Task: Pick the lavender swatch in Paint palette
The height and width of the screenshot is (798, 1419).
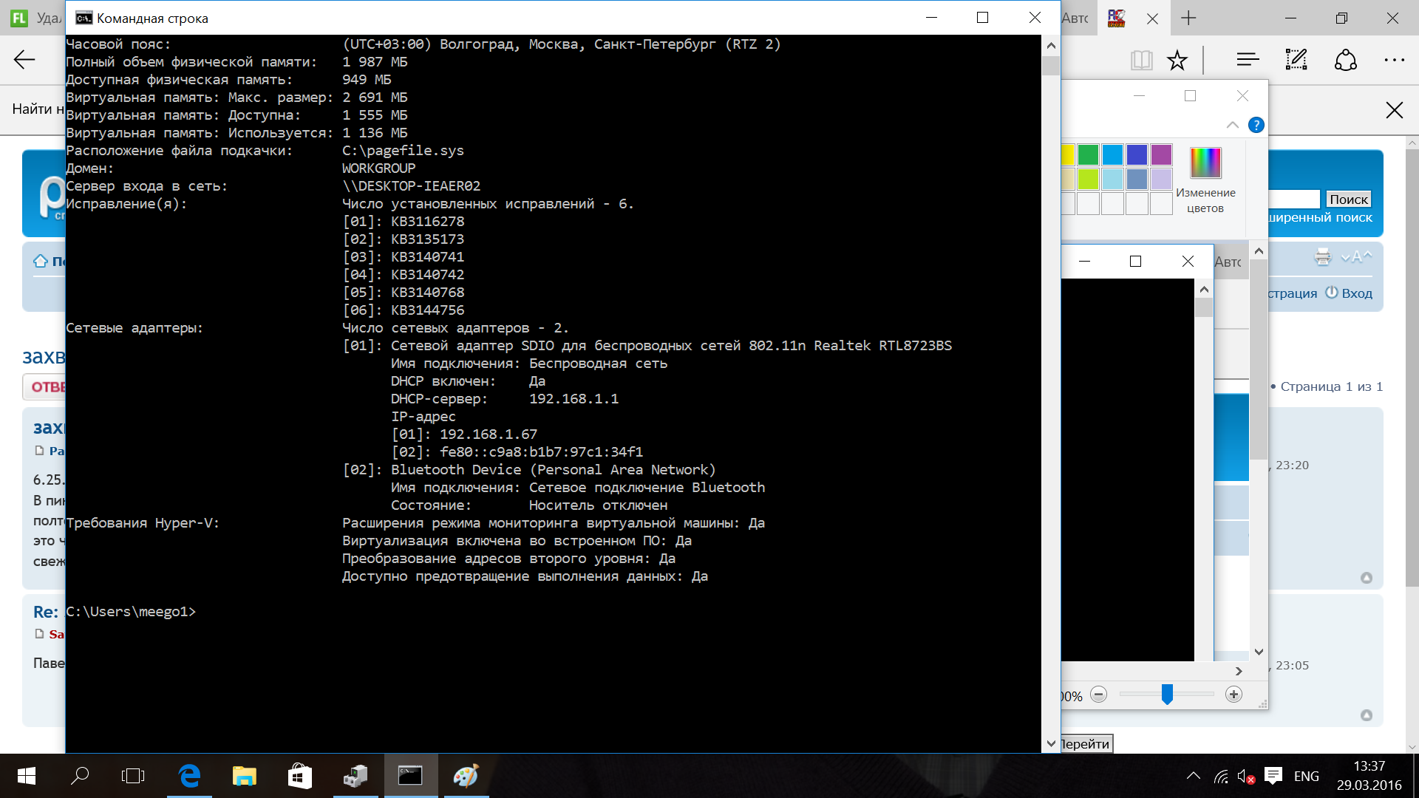Action: (x=1161, y=179)
